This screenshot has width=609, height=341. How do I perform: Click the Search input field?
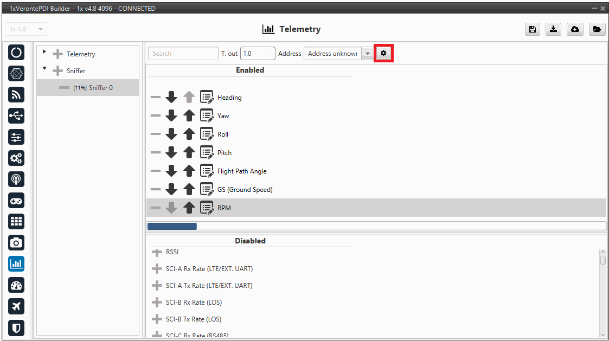click(183, 53)
